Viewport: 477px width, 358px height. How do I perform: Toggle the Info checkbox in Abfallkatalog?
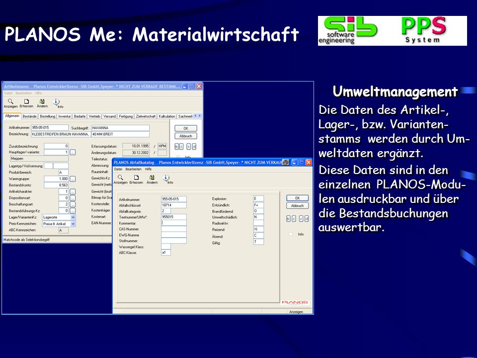click(x=291, y=234)
